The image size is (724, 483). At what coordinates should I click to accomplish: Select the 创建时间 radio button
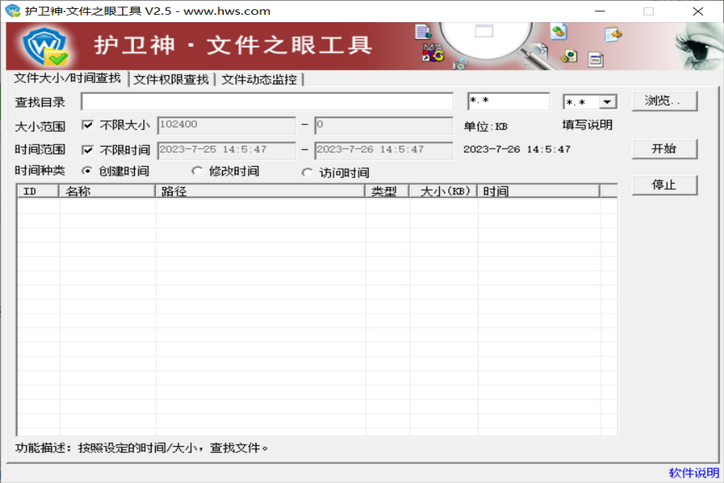click(x=86, y=171)
